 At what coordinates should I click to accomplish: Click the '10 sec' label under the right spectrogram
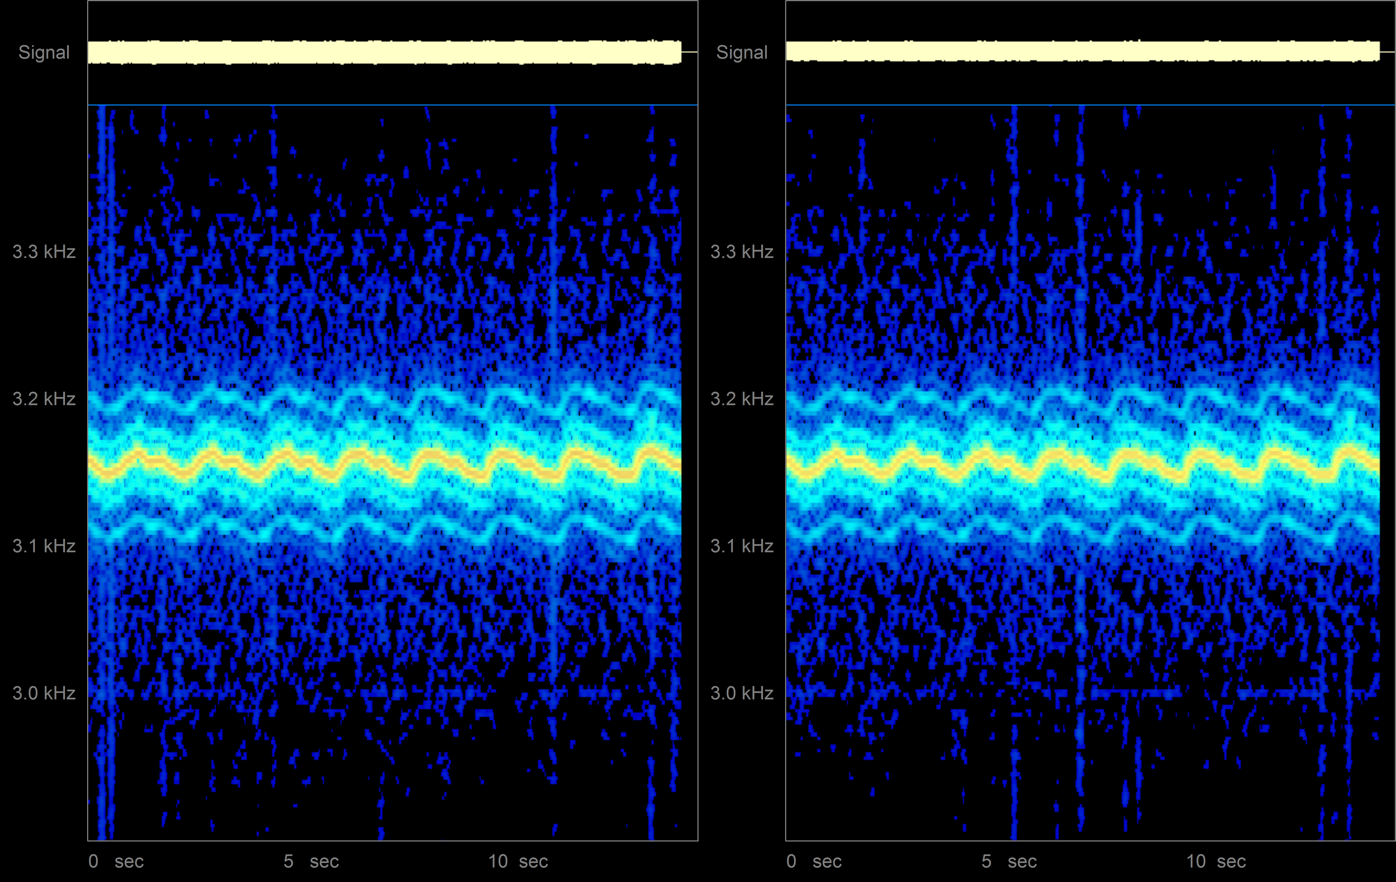[1216, 862]
